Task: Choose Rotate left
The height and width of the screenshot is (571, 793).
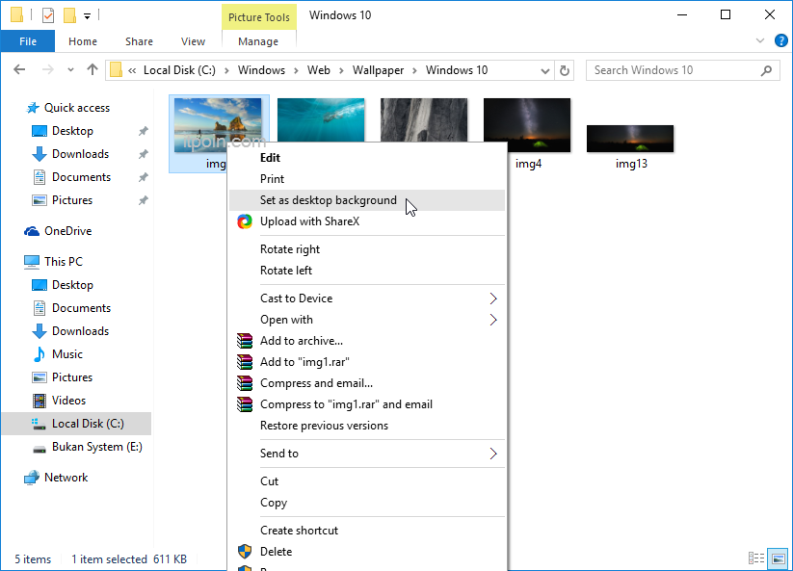Action: coord(367,271)
